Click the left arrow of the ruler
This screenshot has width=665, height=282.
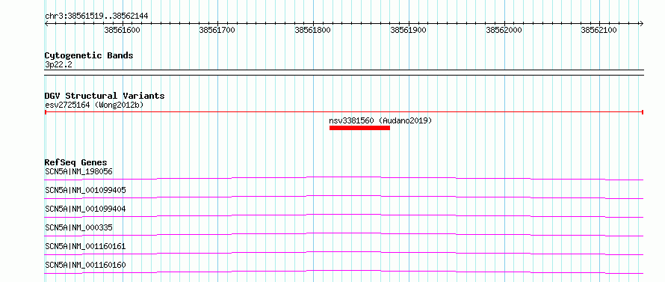pos(46,23)
